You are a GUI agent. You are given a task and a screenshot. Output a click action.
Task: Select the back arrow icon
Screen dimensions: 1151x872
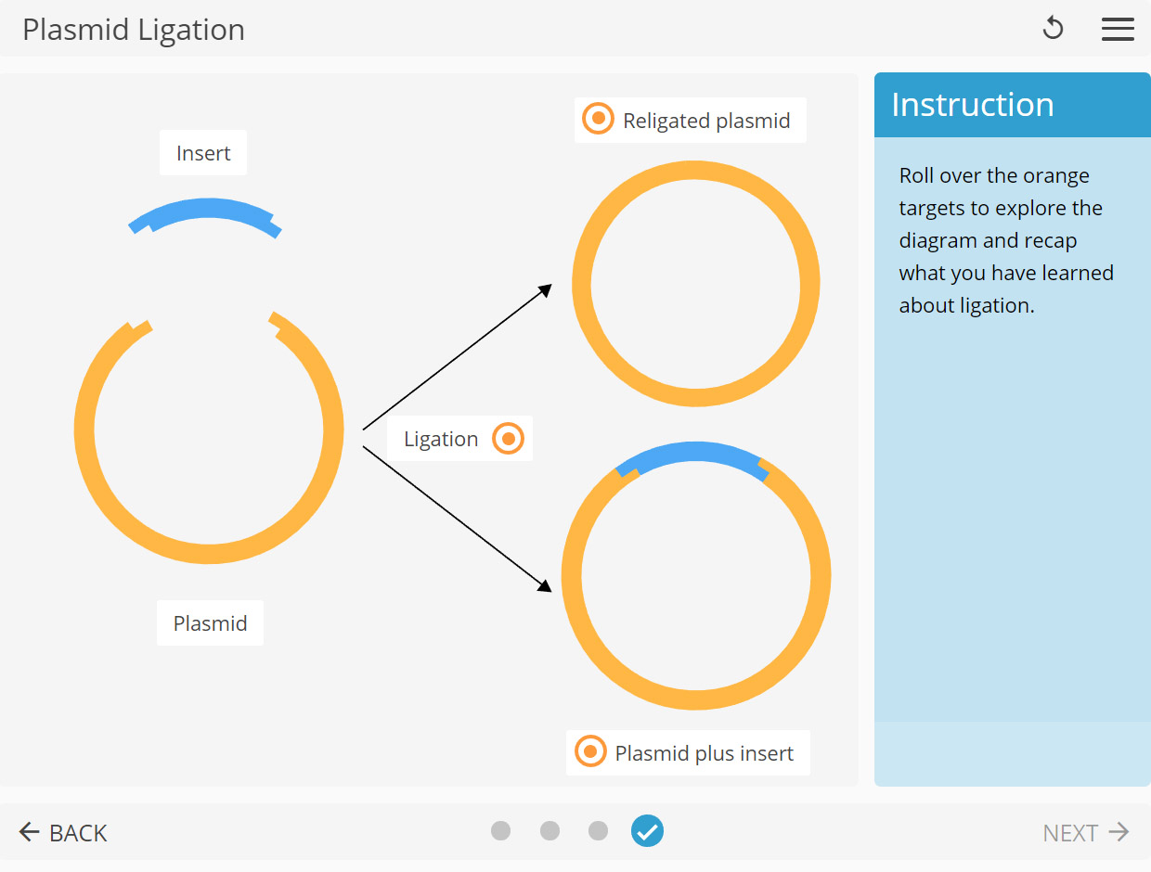click(31, 832)
